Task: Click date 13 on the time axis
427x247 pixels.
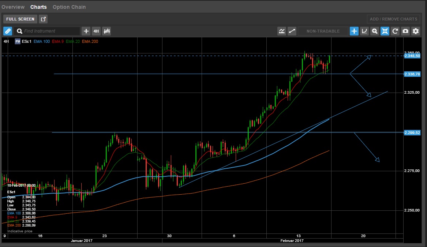Action: pos(299,236)
